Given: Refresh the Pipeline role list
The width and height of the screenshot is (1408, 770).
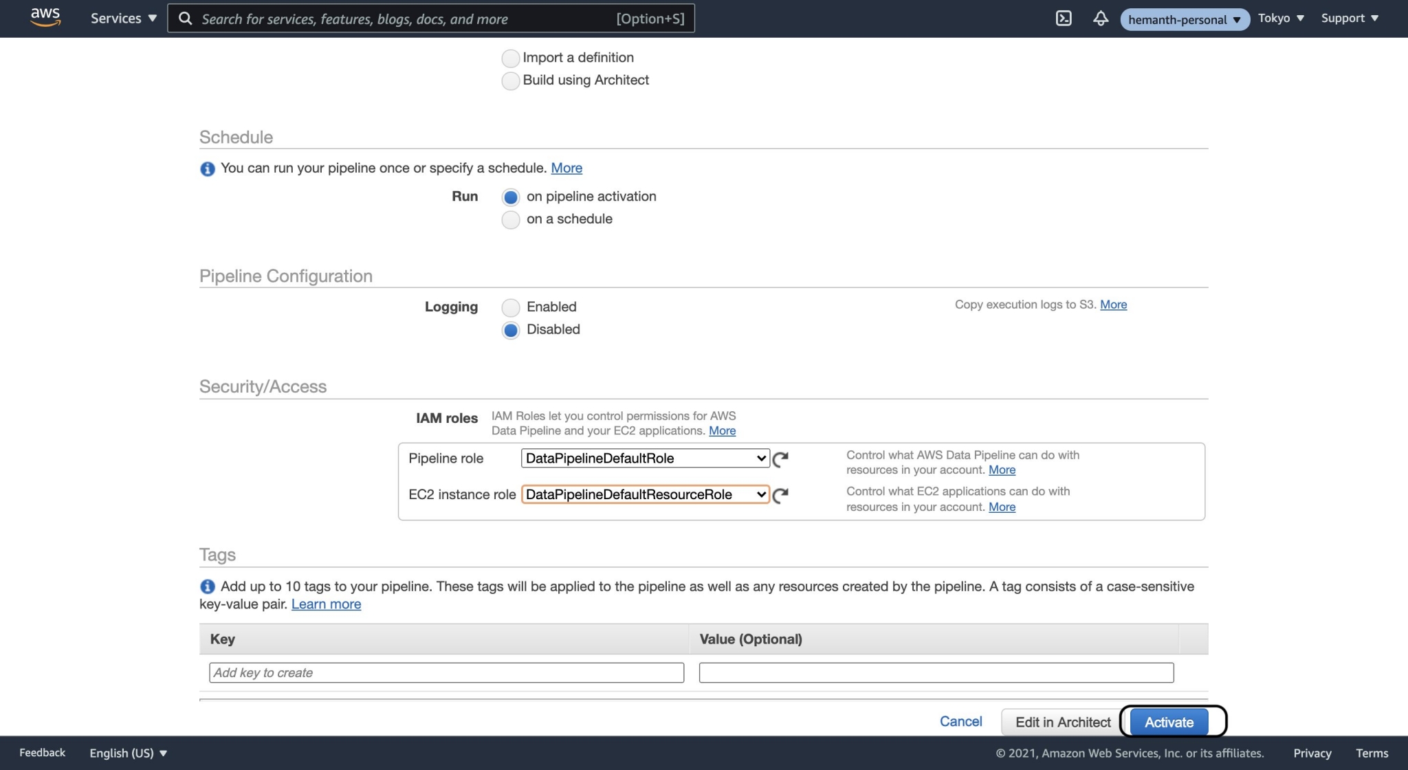Looking at the screenshot, I should 782,458.
